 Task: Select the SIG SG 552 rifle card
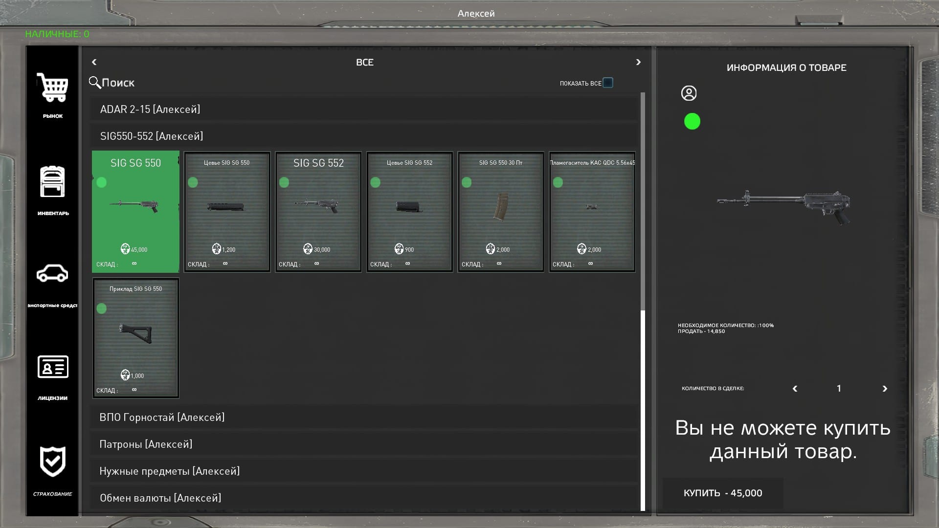318,211
